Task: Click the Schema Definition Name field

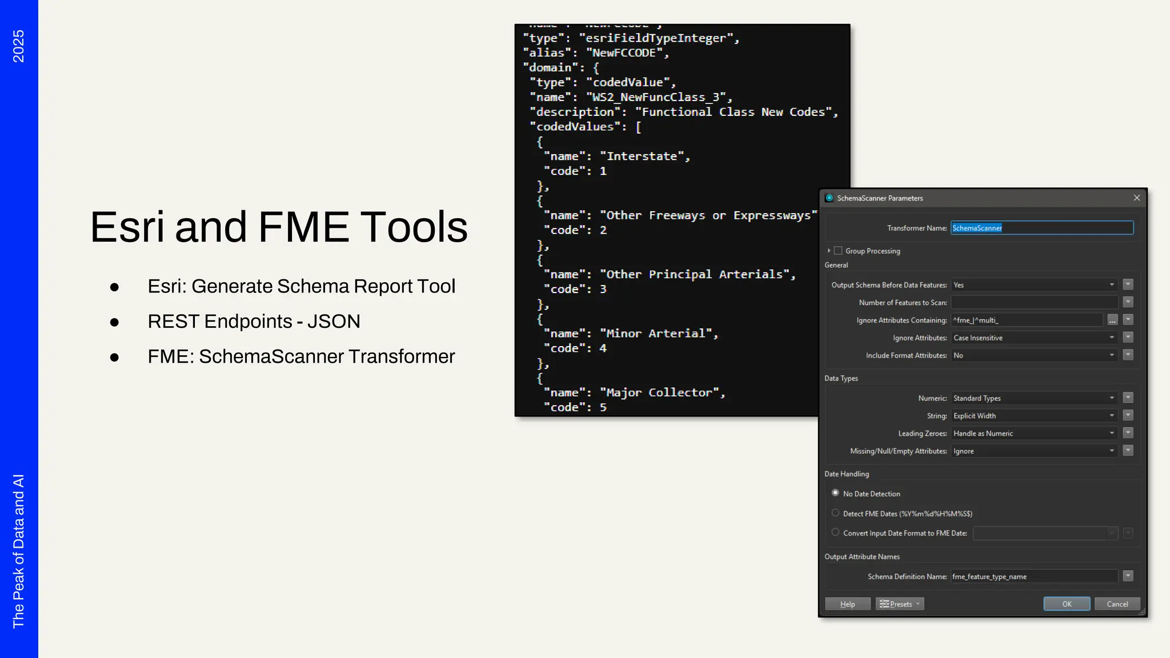Action: tap(1034, 577)
